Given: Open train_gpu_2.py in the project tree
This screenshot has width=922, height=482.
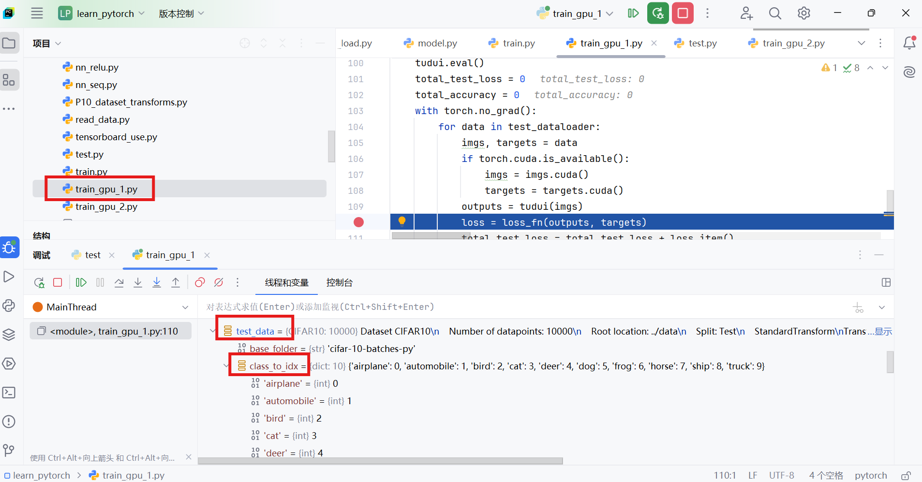Looking at the screenshot, I should point(106,207).
